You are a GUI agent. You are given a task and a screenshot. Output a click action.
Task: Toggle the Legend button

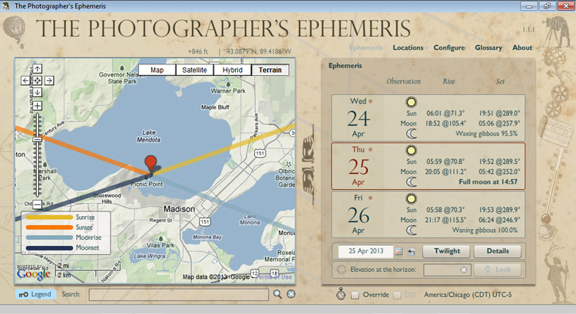tap(35, 294)
